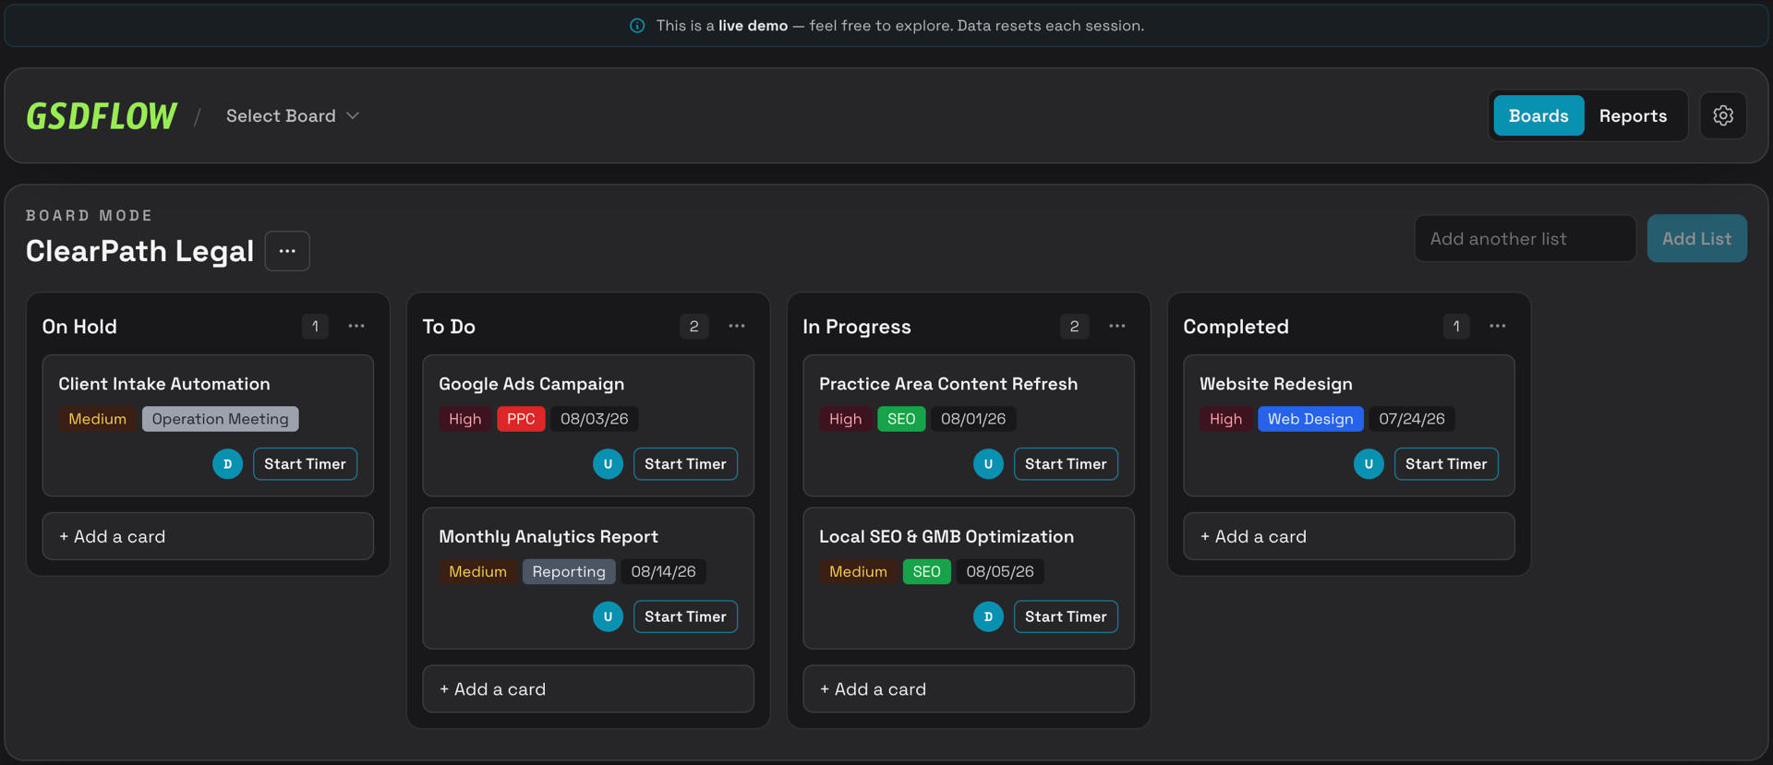Click the Reporting tag on Monthly Analytics Report
Viewport: 1773px width, 765px height.
pyautogui.click(x=569, y=571)
